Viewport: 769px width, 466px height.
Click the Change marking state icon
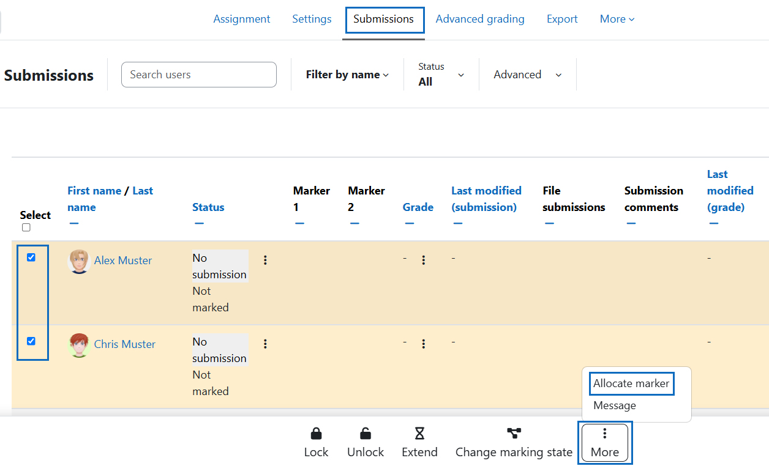514,434
